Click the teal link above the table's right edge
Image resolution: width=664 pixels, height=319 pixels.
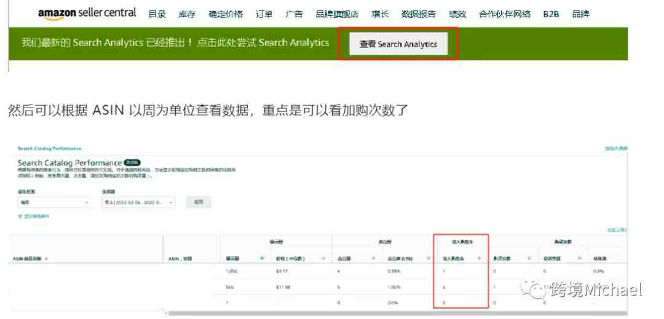(x=617, y=230)
